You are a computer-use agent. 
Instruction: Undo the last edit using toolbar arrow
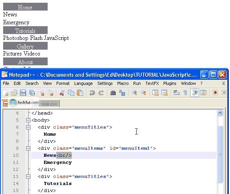tap(92, 93)
